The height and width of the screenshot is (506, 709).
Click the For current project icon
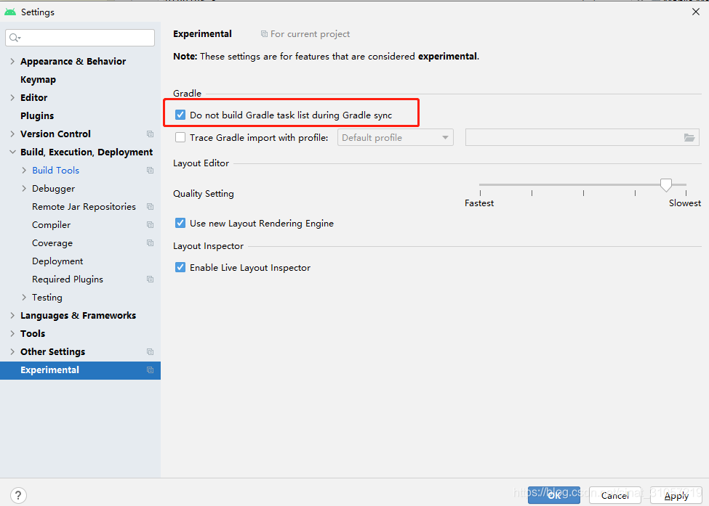[x=264, y=34]
